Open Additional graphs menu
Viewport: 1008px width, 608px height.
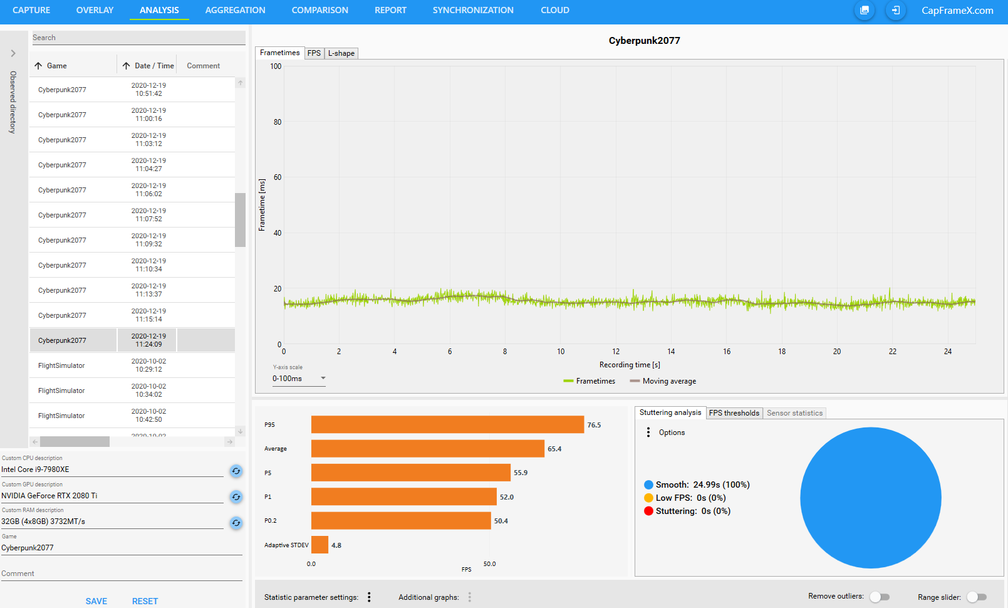pos(469,597)
